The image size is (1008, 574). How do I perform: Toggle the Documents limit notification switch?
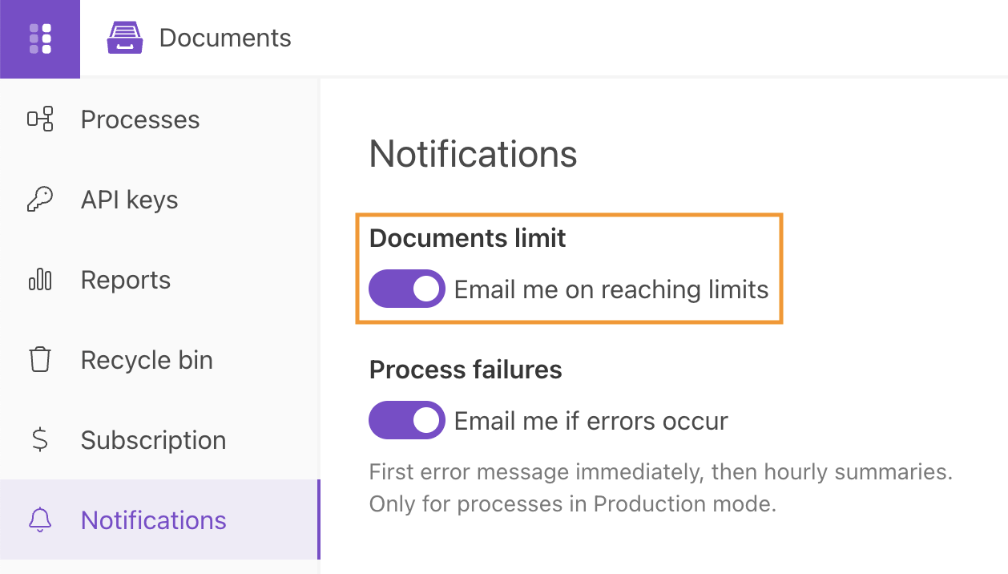point(406,289)
